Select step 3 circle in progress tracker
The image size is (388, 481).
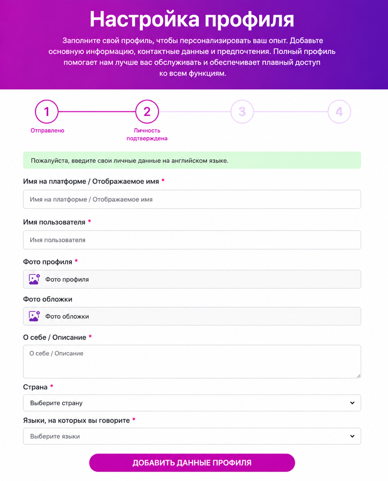(x=242, y=112)
